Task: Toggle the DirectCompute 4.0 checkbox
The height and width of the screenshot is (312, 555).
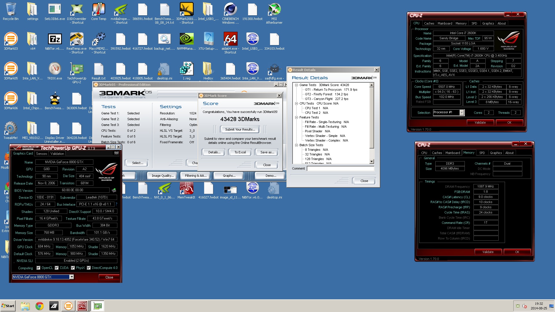Action: click(89, 268)
